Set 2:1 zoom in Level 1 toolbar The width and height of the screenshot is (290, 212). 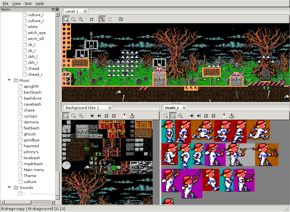coord(73,19)
